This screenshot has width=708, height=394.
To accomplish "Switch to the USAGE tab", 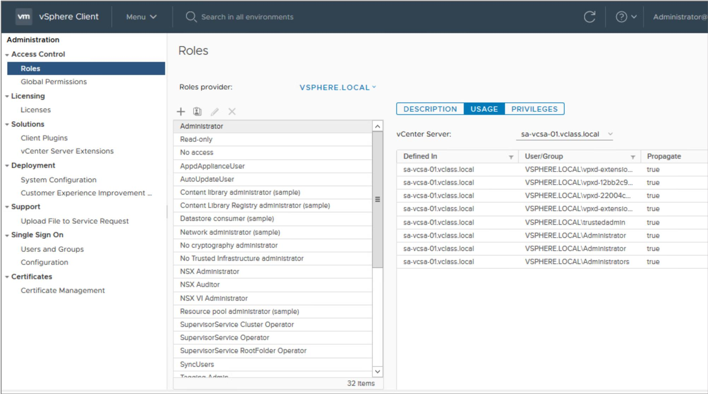I will tap(484, 109).
